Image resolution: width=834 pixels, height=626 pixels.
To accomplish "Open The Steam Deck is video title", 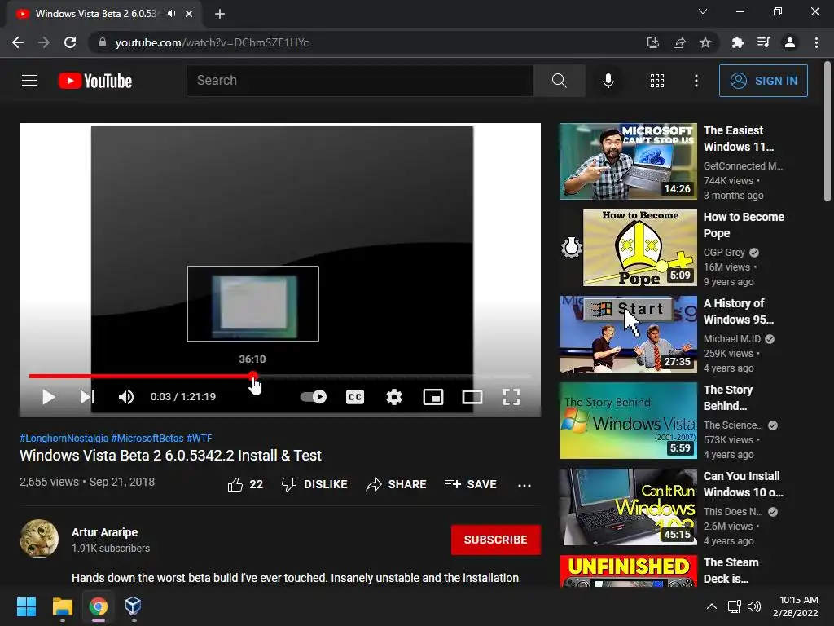I will coord(731,570).
